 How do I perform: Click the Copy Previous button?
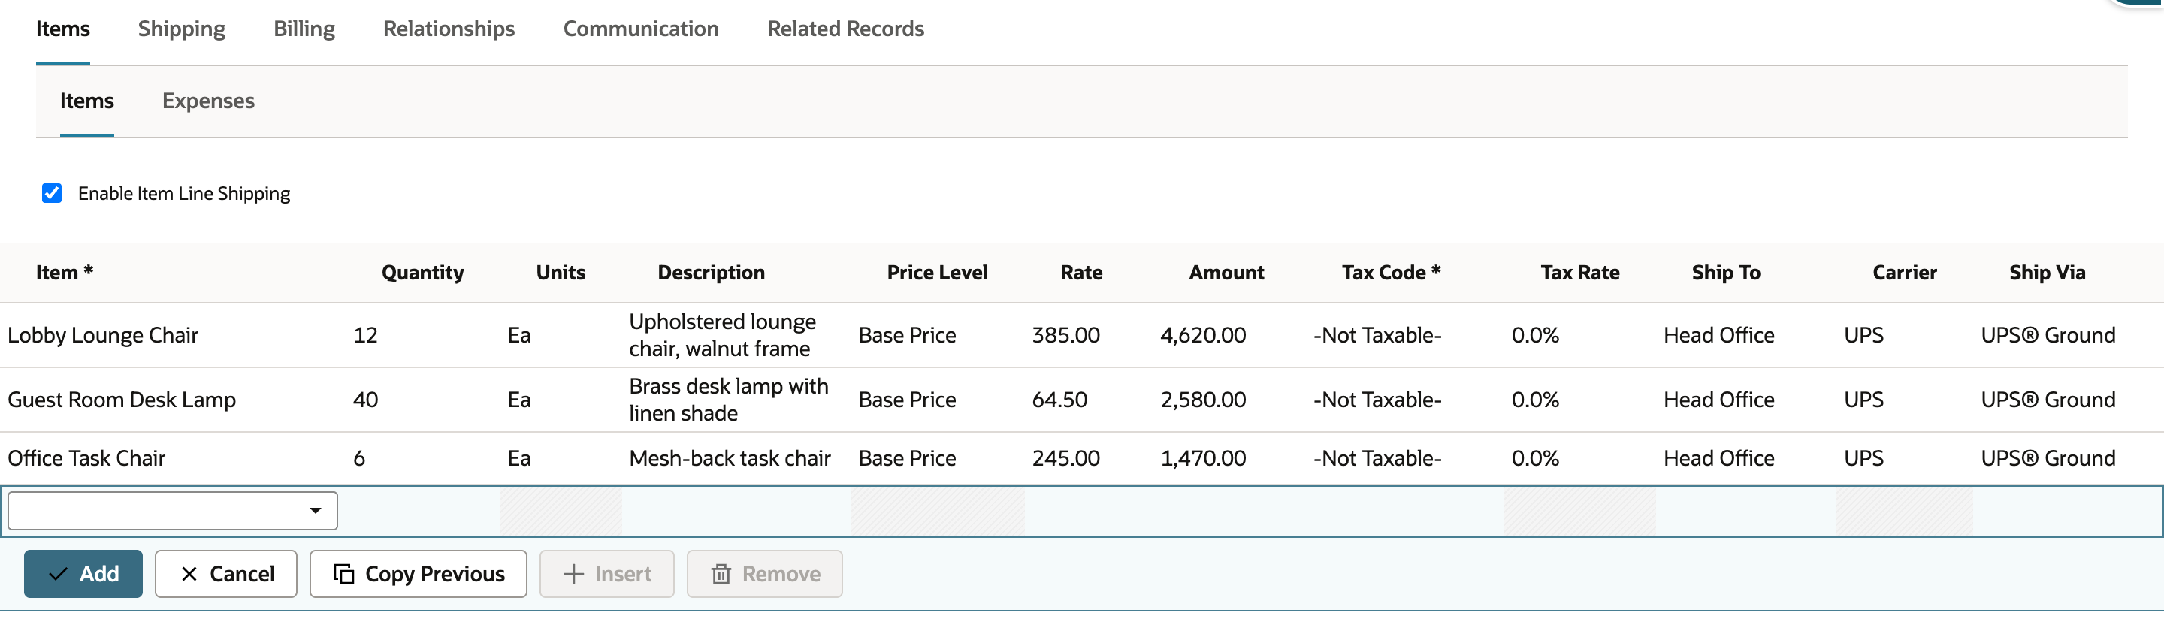coord(419,574)
